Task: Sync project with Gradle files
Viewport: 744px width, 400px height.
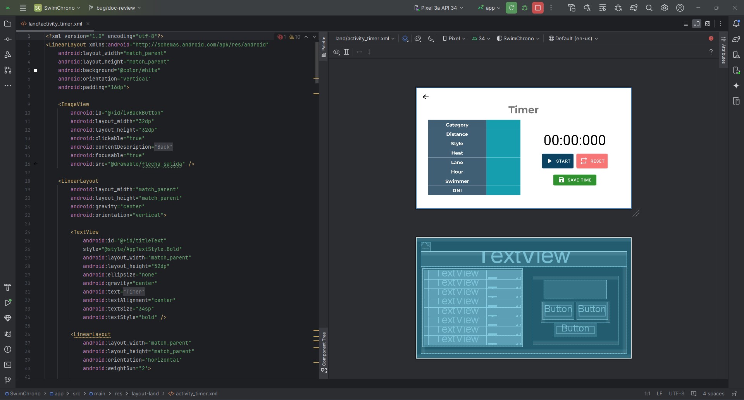Action: [634, 8]
